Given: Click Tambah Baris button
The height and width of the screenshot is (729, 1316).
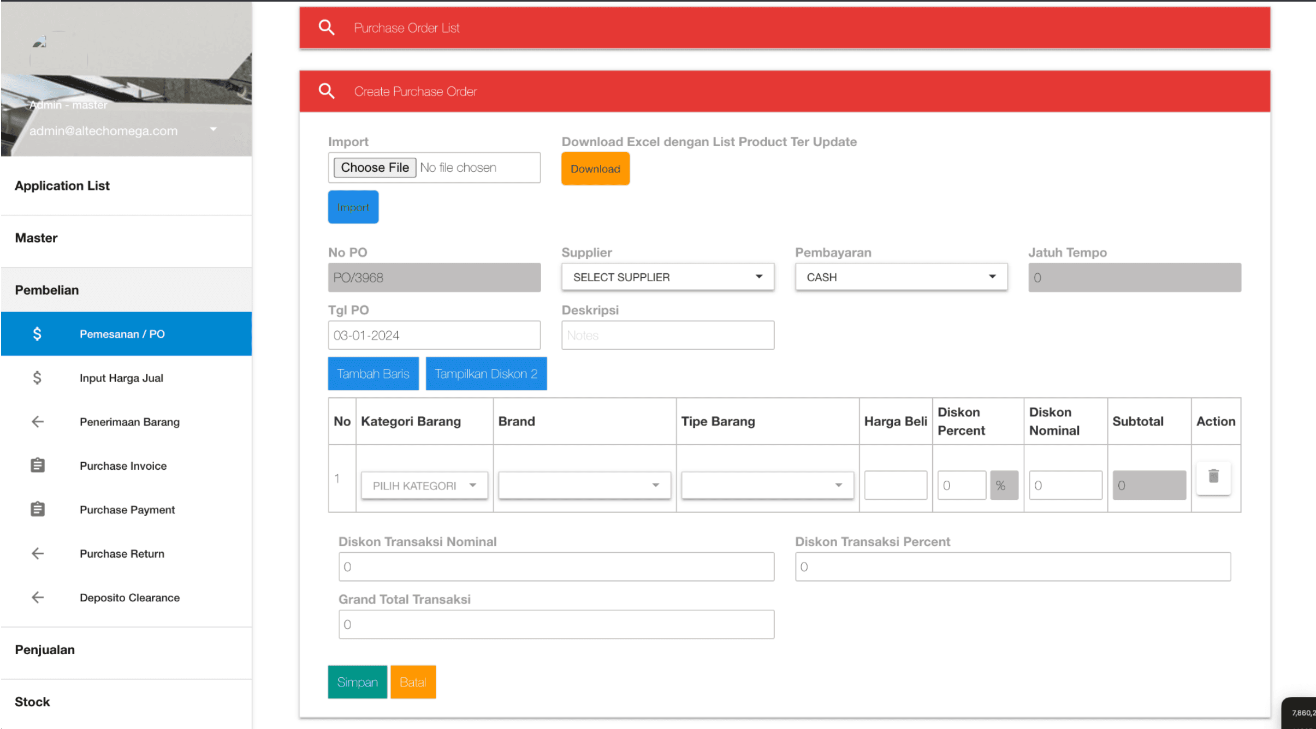Looking at the screenshot, I should (373, 373).
